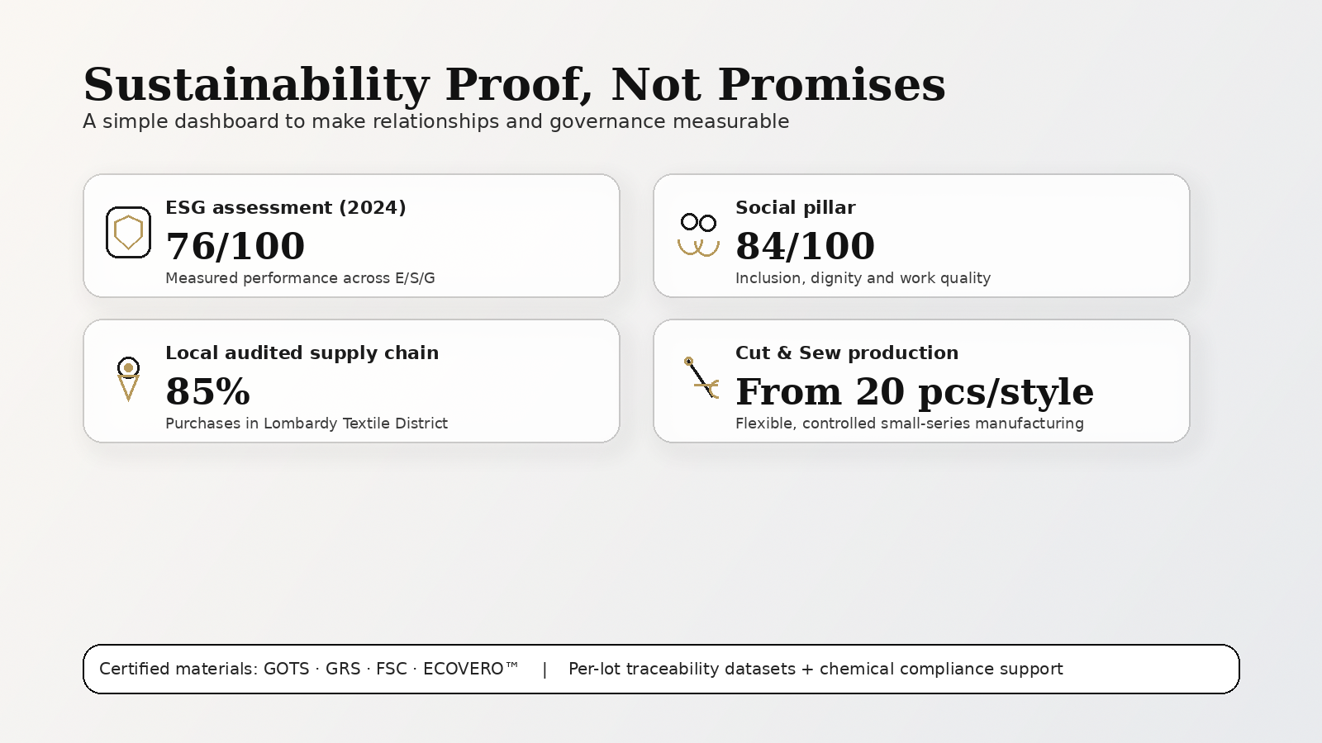Select the 76/100 score value
Viewport: 1322px width, 743px height.
click(235, 246)
